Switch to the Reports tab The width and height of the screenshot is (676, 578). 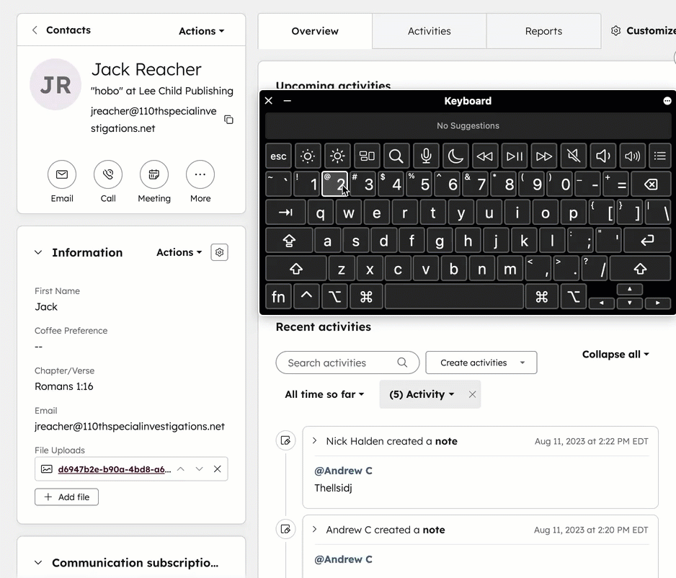(x=543, y=31)
